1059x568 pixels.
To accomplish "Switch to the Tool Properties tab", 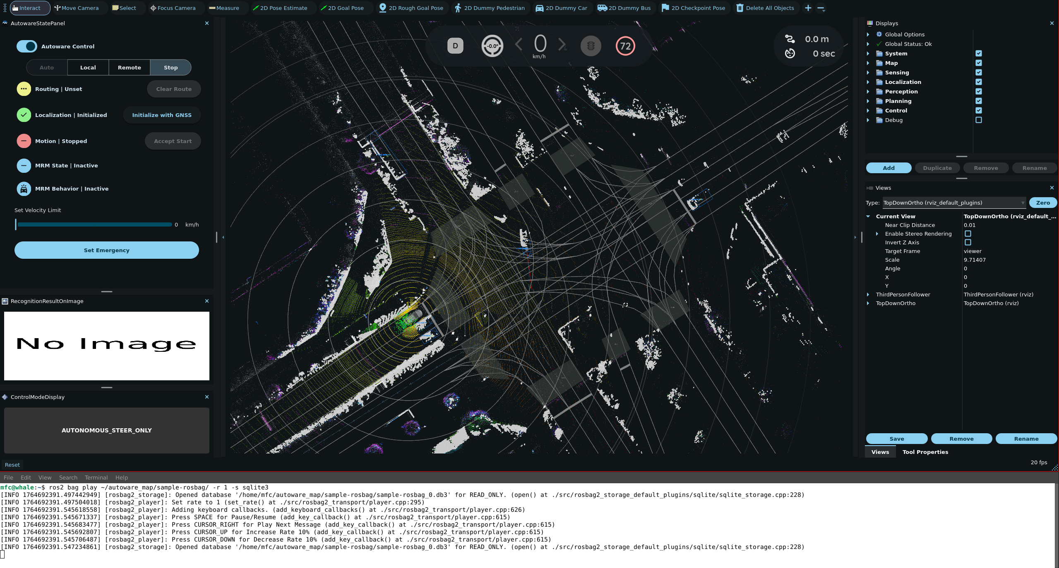I will click(925, 452).
